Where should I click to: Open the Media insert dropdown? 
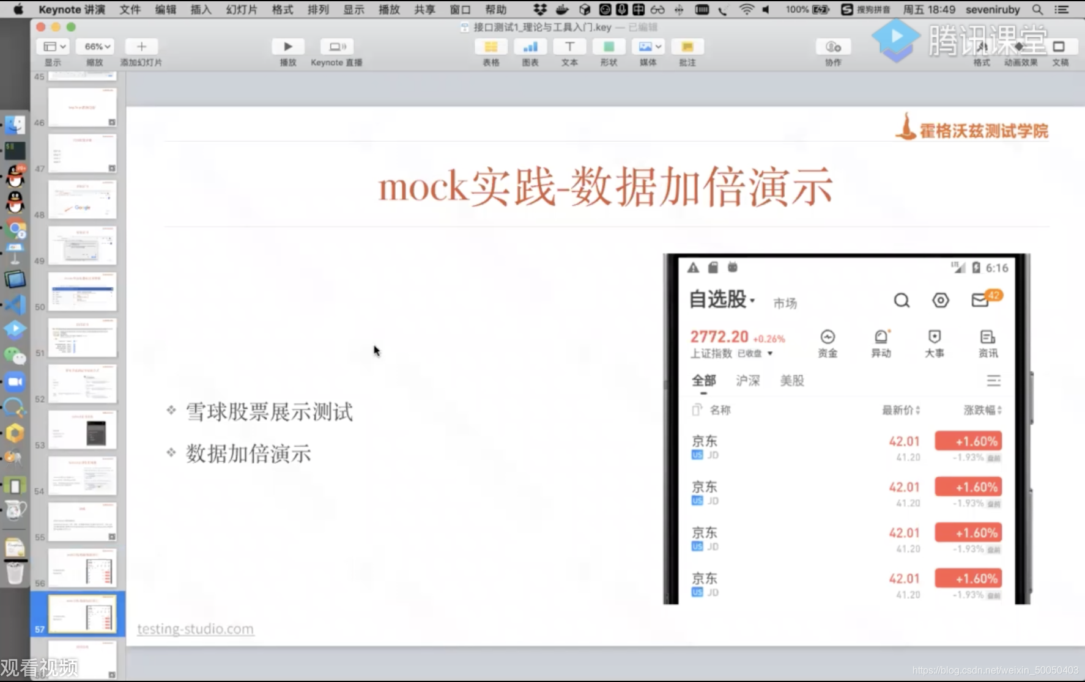[648, 46]
